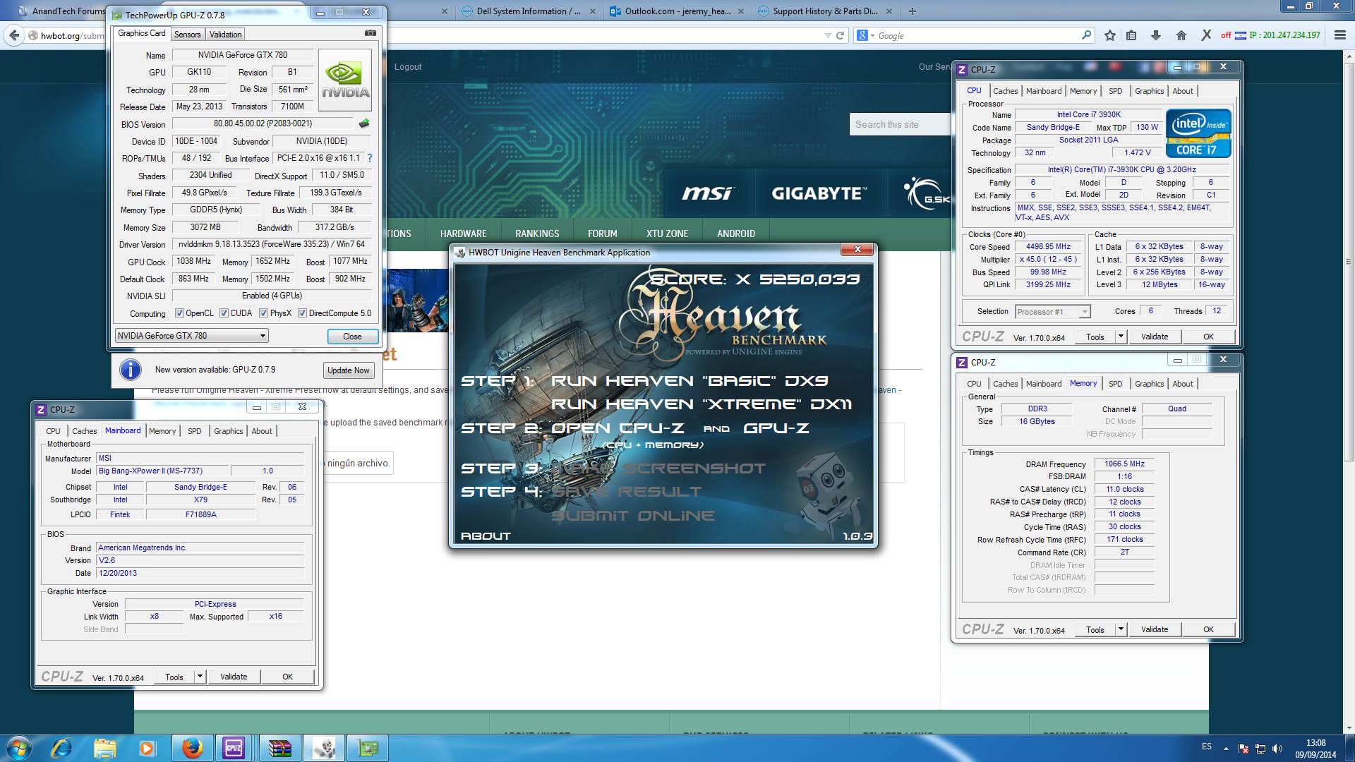Click Logout link on HWBOT page
Screen dimensions: 1355x762
point(408,67)
